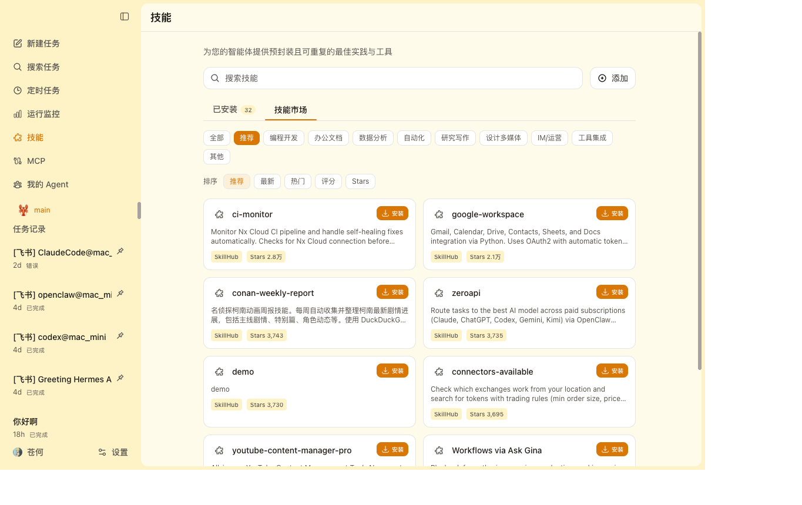The height and width of the screenshot is (505, 802).
Task: Unpin the codex@mac_mini task record
Action: 120,336
